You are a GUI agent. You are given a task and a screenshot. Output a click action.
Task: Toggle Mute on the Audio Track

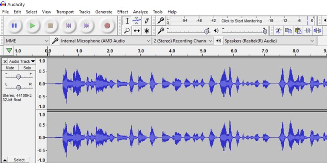tap(10, 68)
